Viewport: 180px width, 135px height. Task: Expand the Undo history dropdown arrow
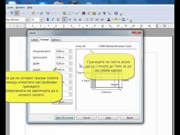click(x=51, y=13)
